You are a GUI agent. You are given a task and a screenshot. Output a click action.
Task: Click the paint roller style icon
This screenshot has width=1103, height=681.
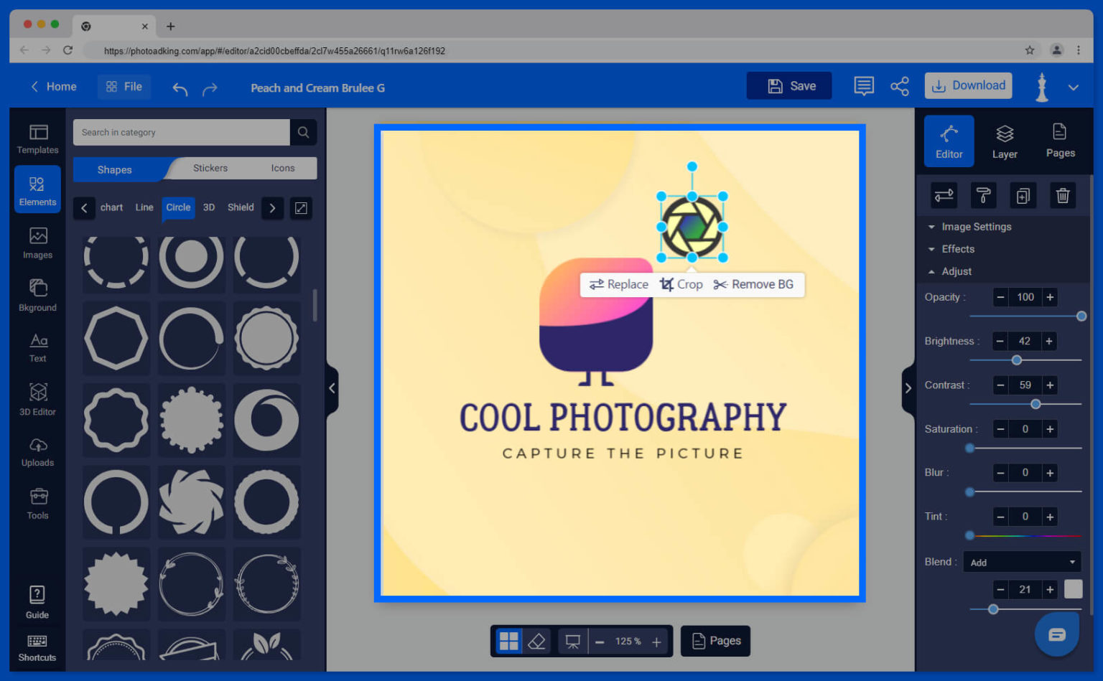[983, 195]
